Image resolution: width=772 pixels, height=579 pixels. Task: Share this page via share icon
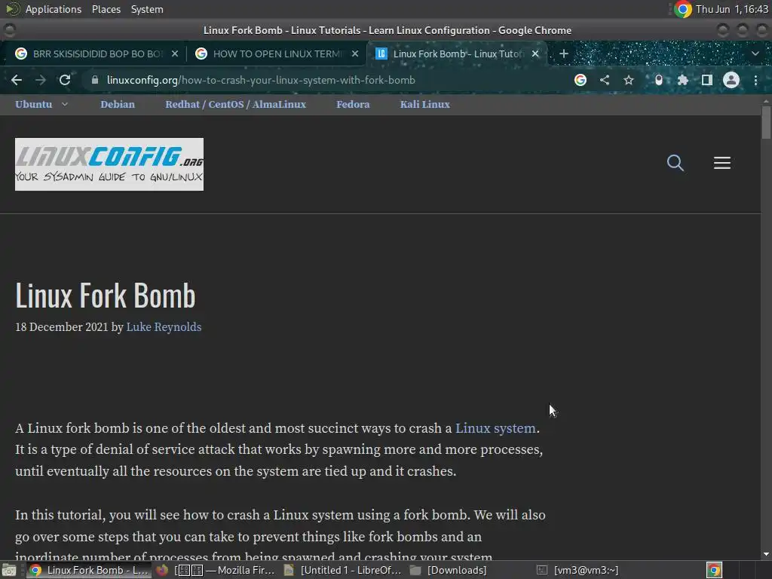tap(605, 80)
